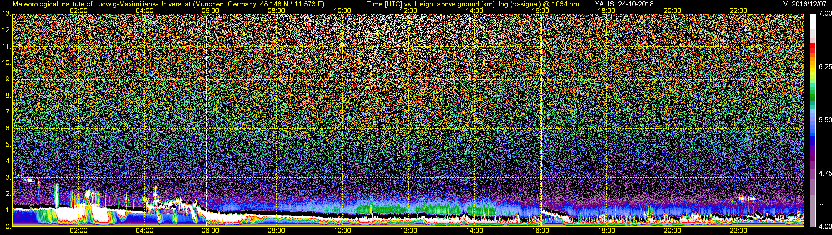Click the 7.00 value on the color scale

(825, 14)
